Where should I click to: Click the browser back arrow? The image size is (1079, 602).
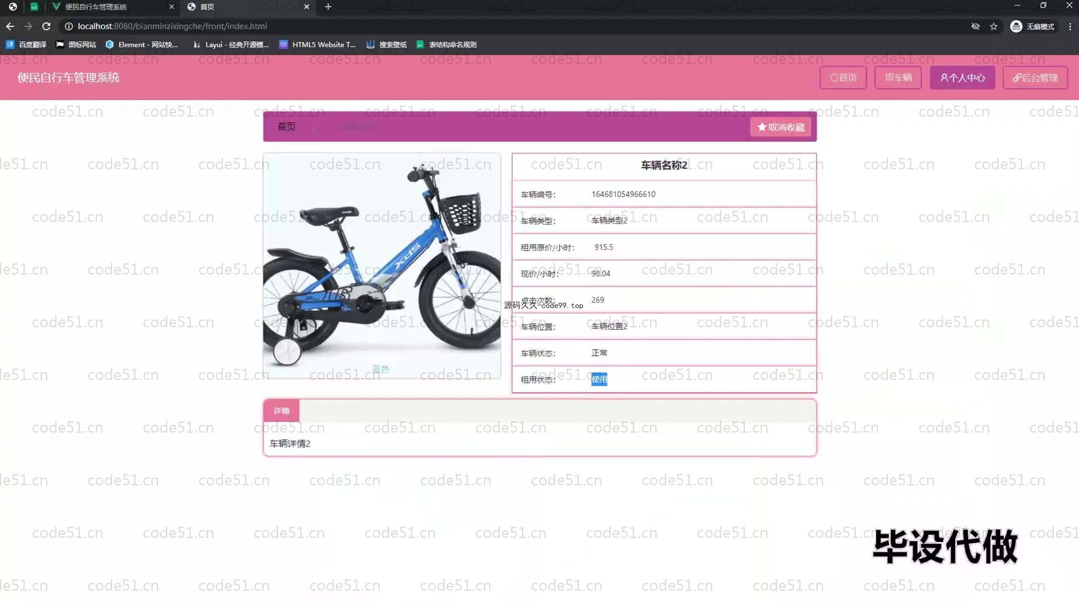click(x=10, y=26)
